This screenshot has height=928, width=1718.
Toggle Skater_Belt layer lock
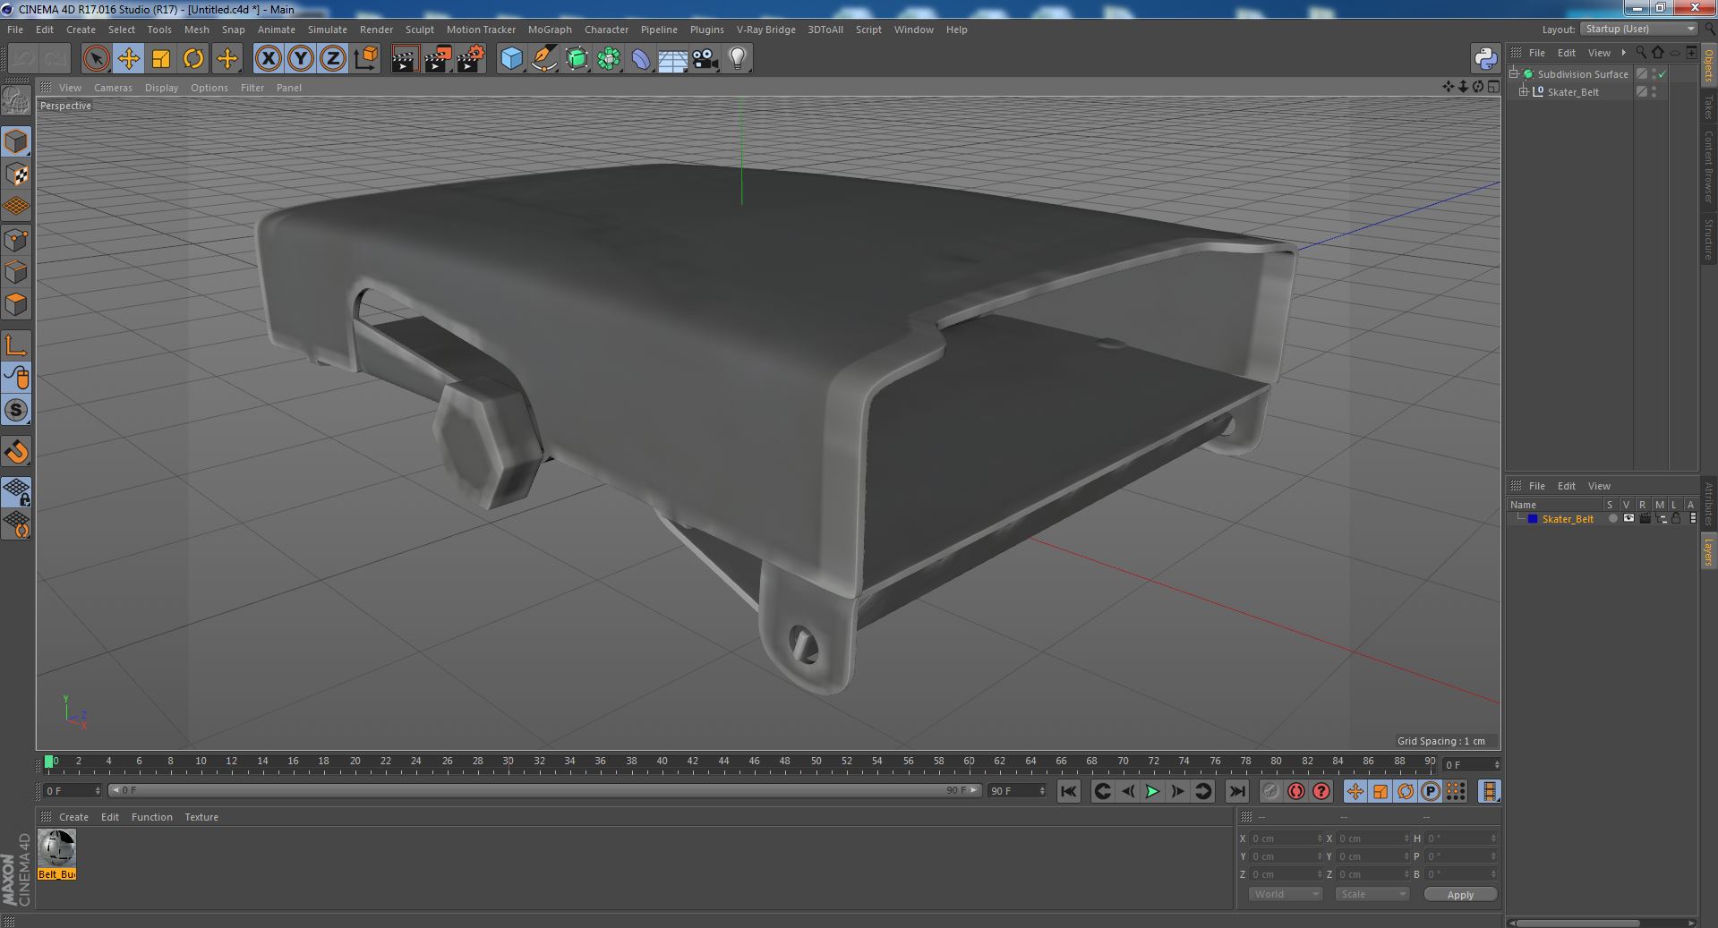point(1676,519)
